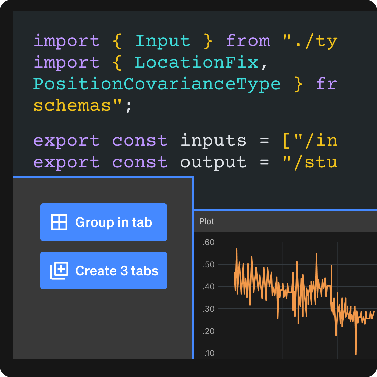Click the Plot panel header bar
This screenshot has width=377, height=377.
(286, 221)
